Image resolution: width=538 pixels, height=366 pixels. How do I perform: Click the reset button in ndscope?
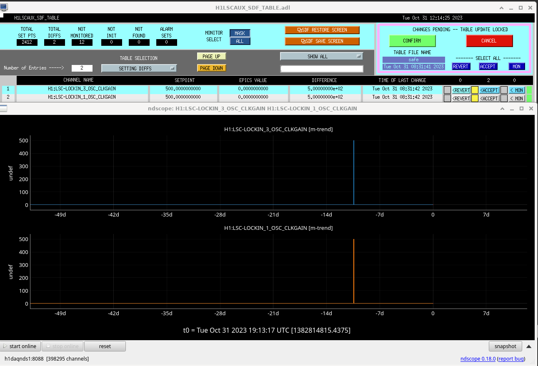[105, 346]
